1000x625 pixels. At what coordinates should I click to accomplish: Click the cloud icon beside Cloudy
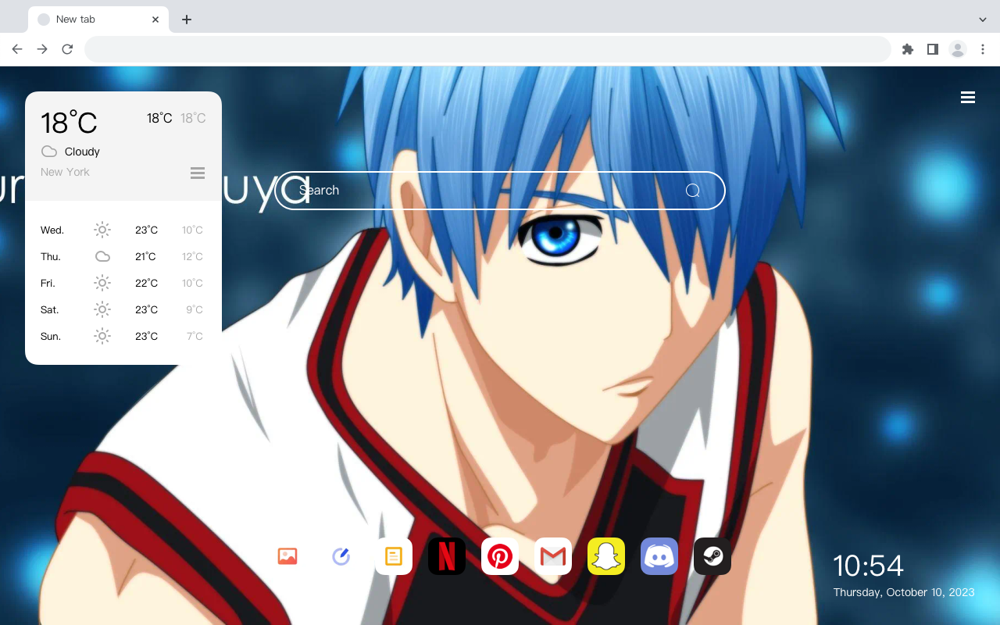[x=49, y=151]
